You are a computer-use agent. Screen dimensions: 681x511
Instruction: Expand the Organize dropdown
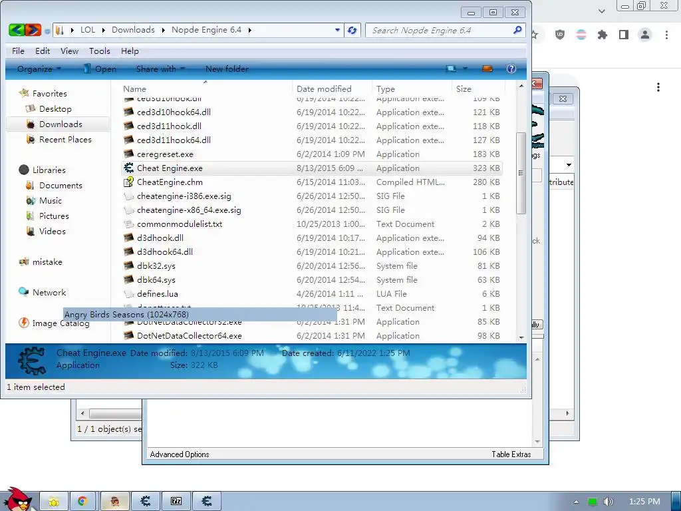point(39,69)
